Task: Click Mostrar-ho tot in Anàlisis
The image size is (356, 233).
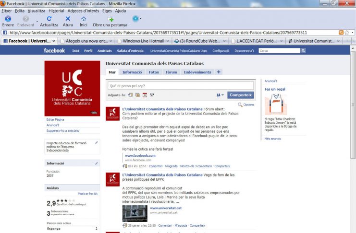Action: 87,194
